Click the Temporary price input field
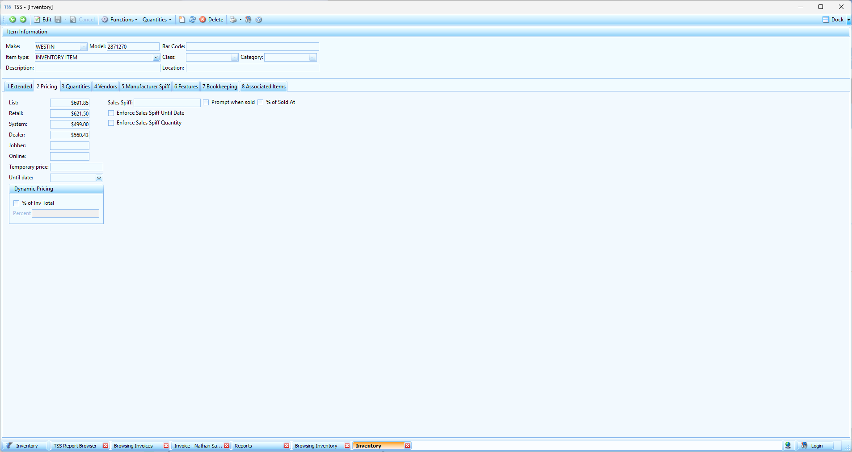This screenshot has width=852, height=452. 76,167
